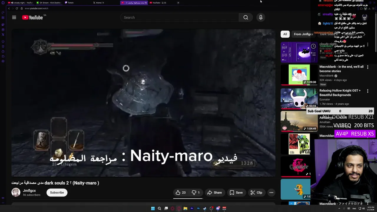377x212 pixels.
Task: Create a Clip of the video
Action: tap(256, 193)
